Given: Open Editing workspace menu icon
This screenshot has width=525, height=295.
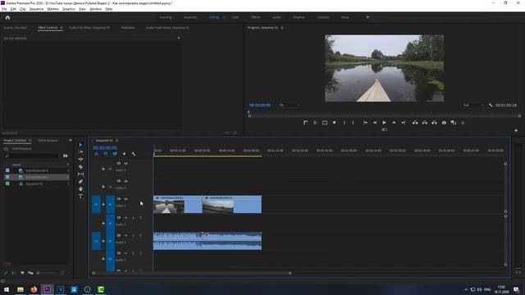Looking at the screenshot, I should click(224, 17).
